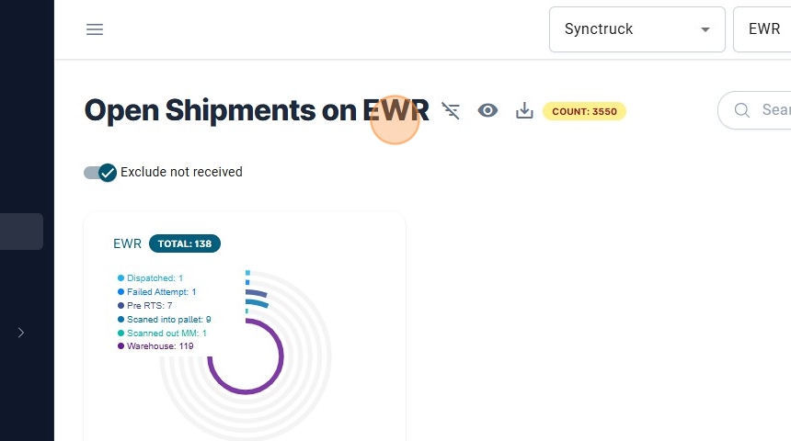Click the TOTAL: 138 badge
This screenshot has height=441, width=791.
[x=185, y=243]
